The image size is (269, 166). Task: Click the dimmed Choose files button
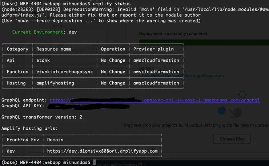232,139
